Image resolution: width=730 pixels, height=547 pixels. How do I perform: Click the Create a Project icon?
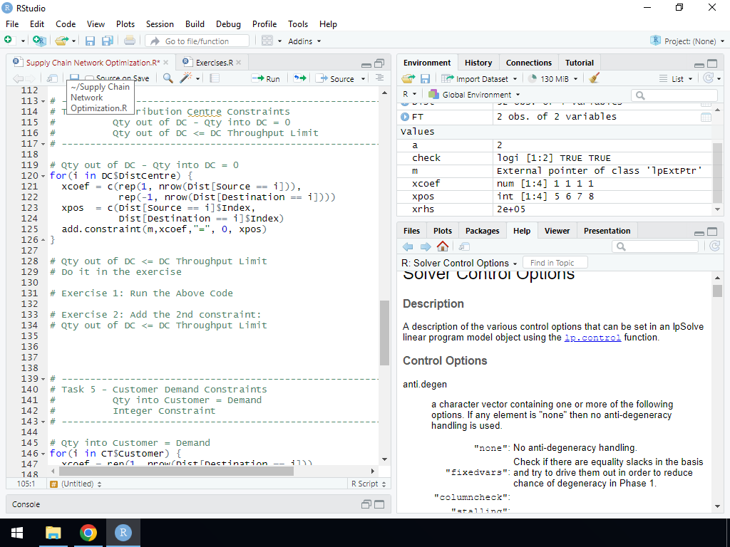[38, 41]
